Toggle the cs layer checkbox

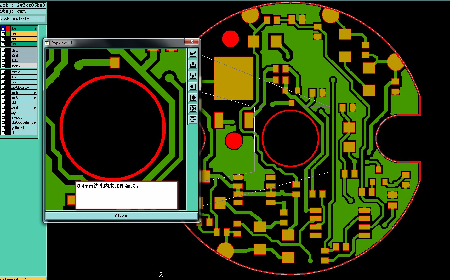3,34
